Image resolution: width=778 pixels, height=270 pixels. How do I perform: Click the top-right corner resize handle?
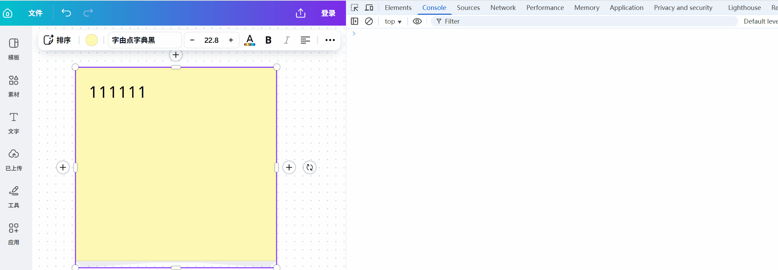pos(277,67)
